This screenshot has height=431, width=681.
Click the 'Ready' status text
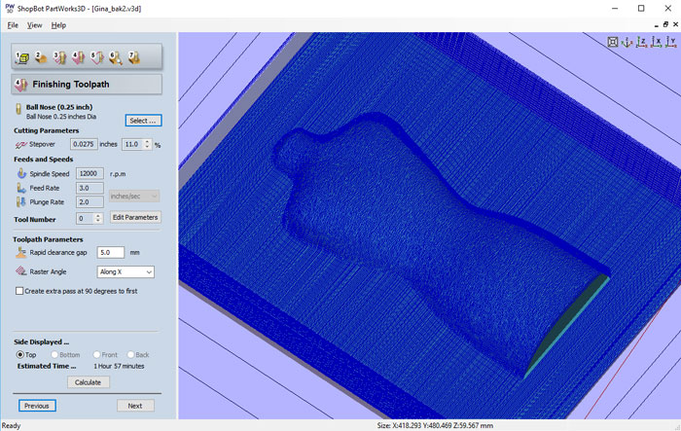tap(12, 426)
